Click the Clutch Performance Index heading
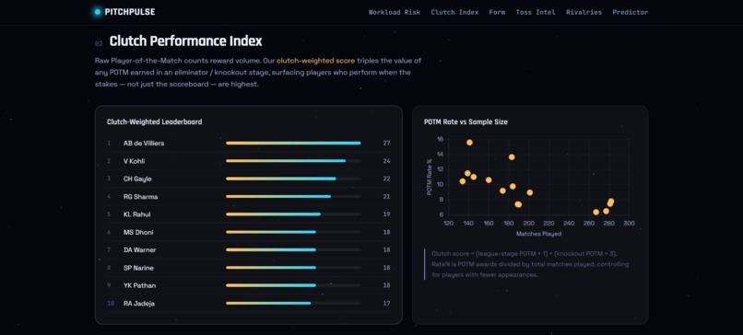The width and height of the screenshot is (743, 335). coord(186,41)
